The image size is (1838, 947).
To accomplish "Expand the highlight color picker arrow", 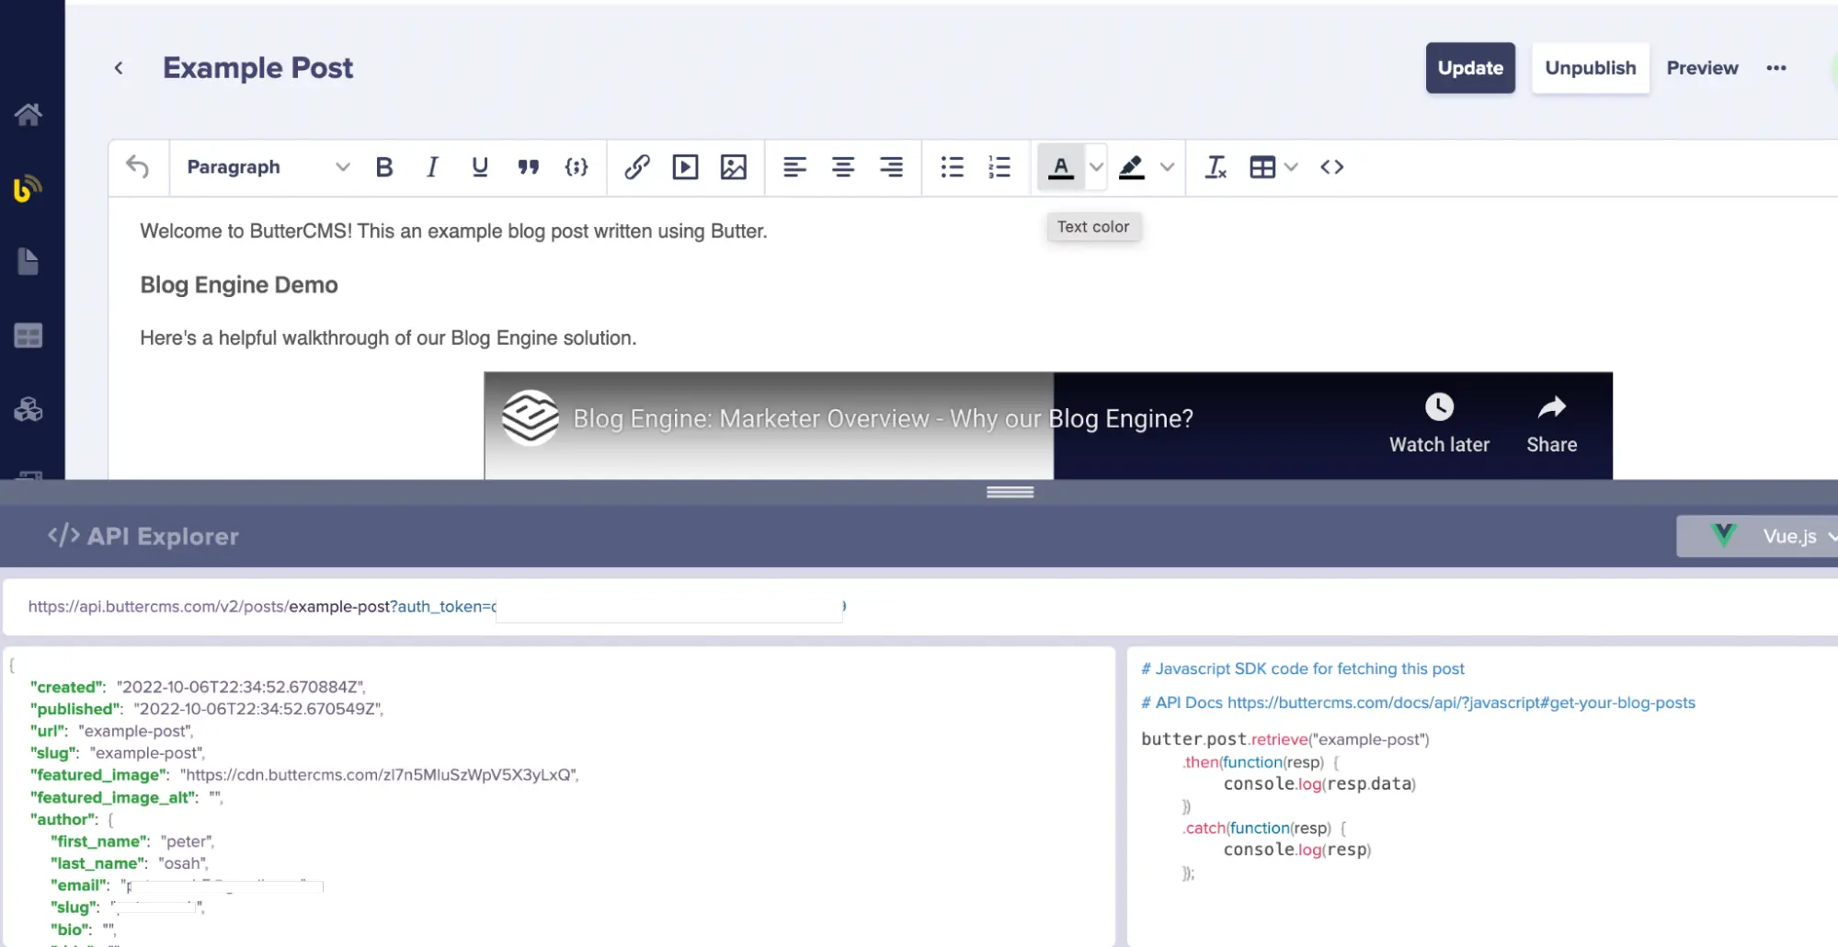I will 1167,166.
